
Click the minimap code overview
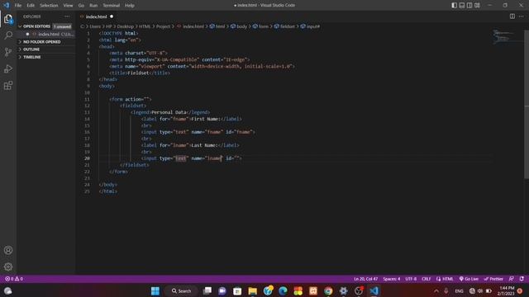click(x=504, y=36)
